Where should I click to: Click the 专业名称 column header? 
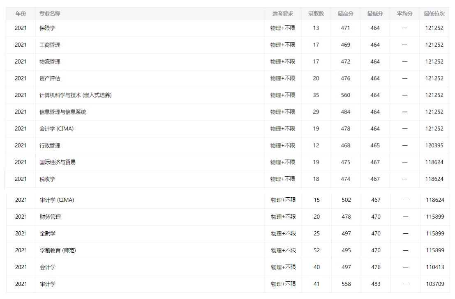coord(50,14)
